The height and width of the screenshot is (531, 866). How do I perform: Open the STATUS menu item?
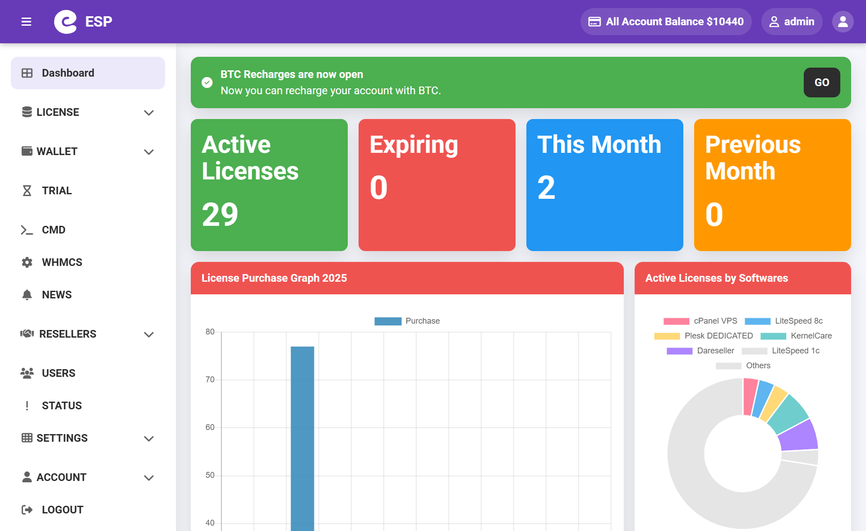62,405
